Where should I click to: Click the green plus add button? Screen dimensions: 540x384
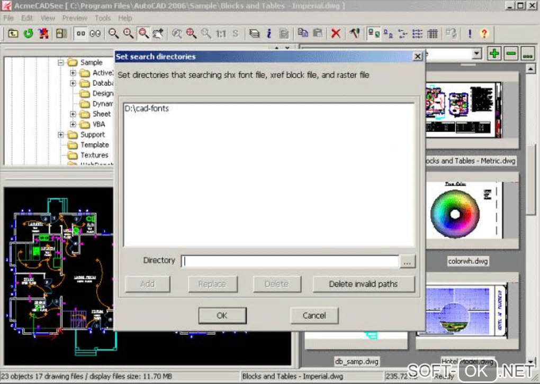click(494, 53)
